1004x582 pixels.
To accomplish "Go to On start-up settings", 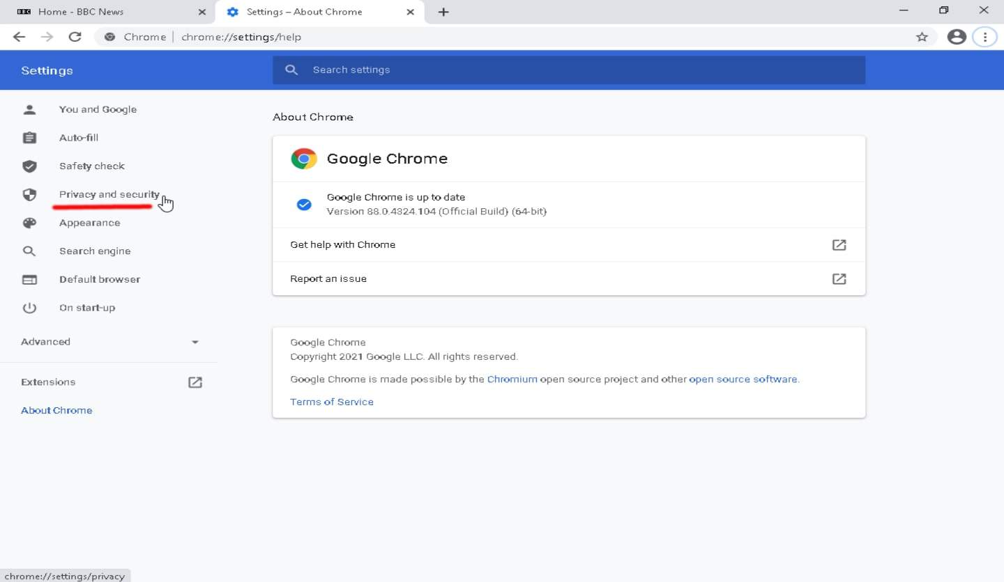I will (87, 308).
